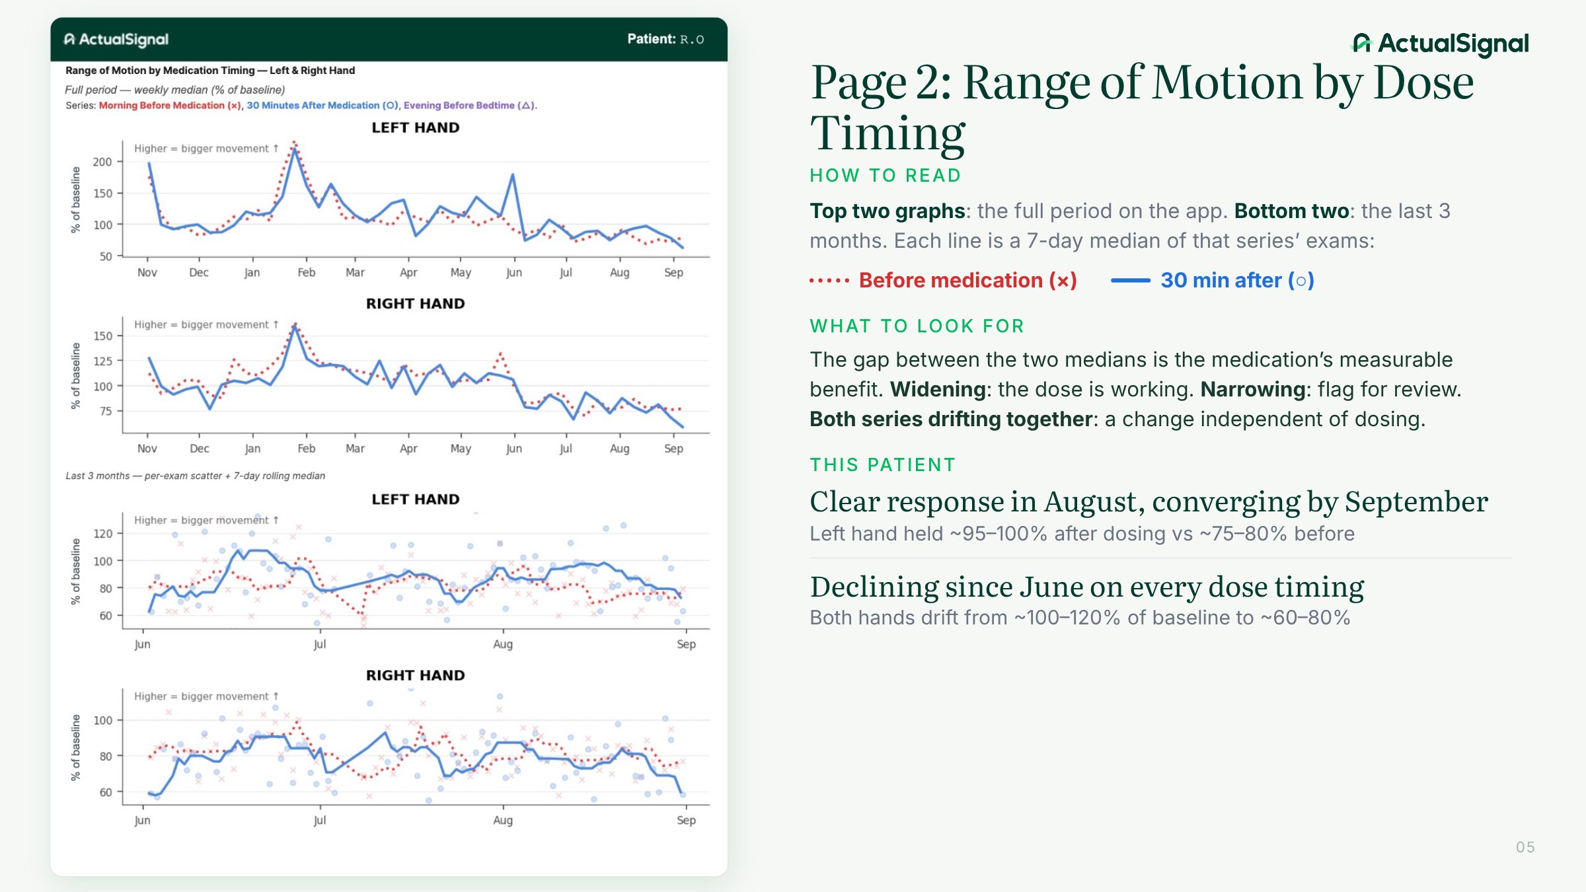
Task: Click the 'THIS PATIENT' heading
Action: tap(883, 465)
